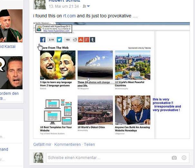
Task: Open the post audience selector dropdown
Action: (x=86, y=6)
